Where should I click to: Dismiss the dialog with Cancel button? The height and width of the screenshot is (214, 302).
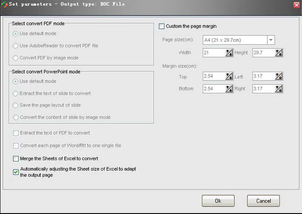(264, 201)
